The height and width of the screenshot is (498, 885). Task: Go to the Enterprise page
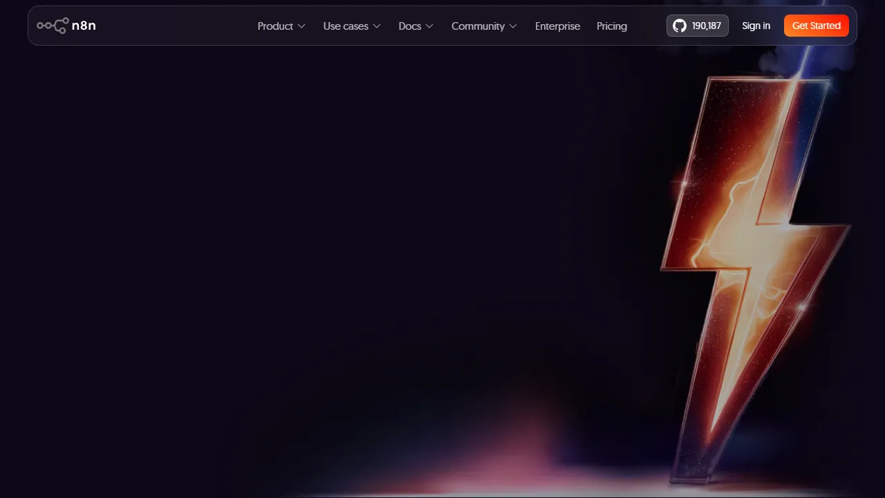(x=557, y=26)
